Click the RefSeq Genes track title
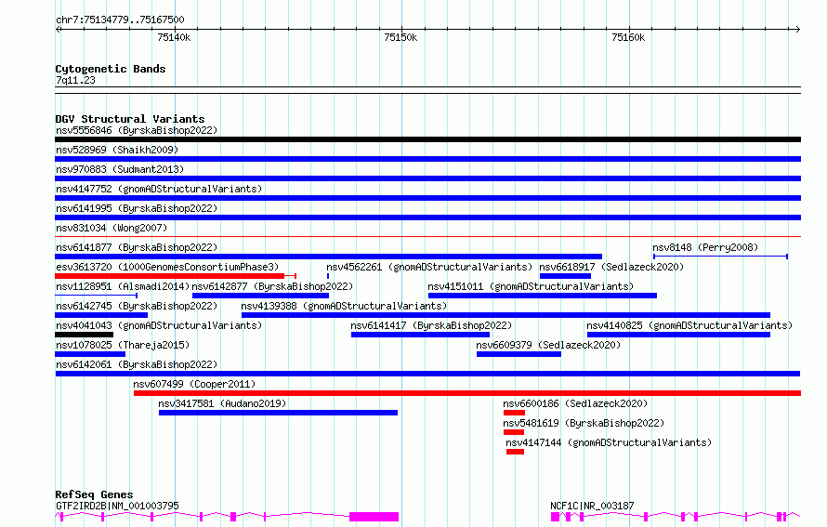Viewport: 827px width, 527px height. 94,494
